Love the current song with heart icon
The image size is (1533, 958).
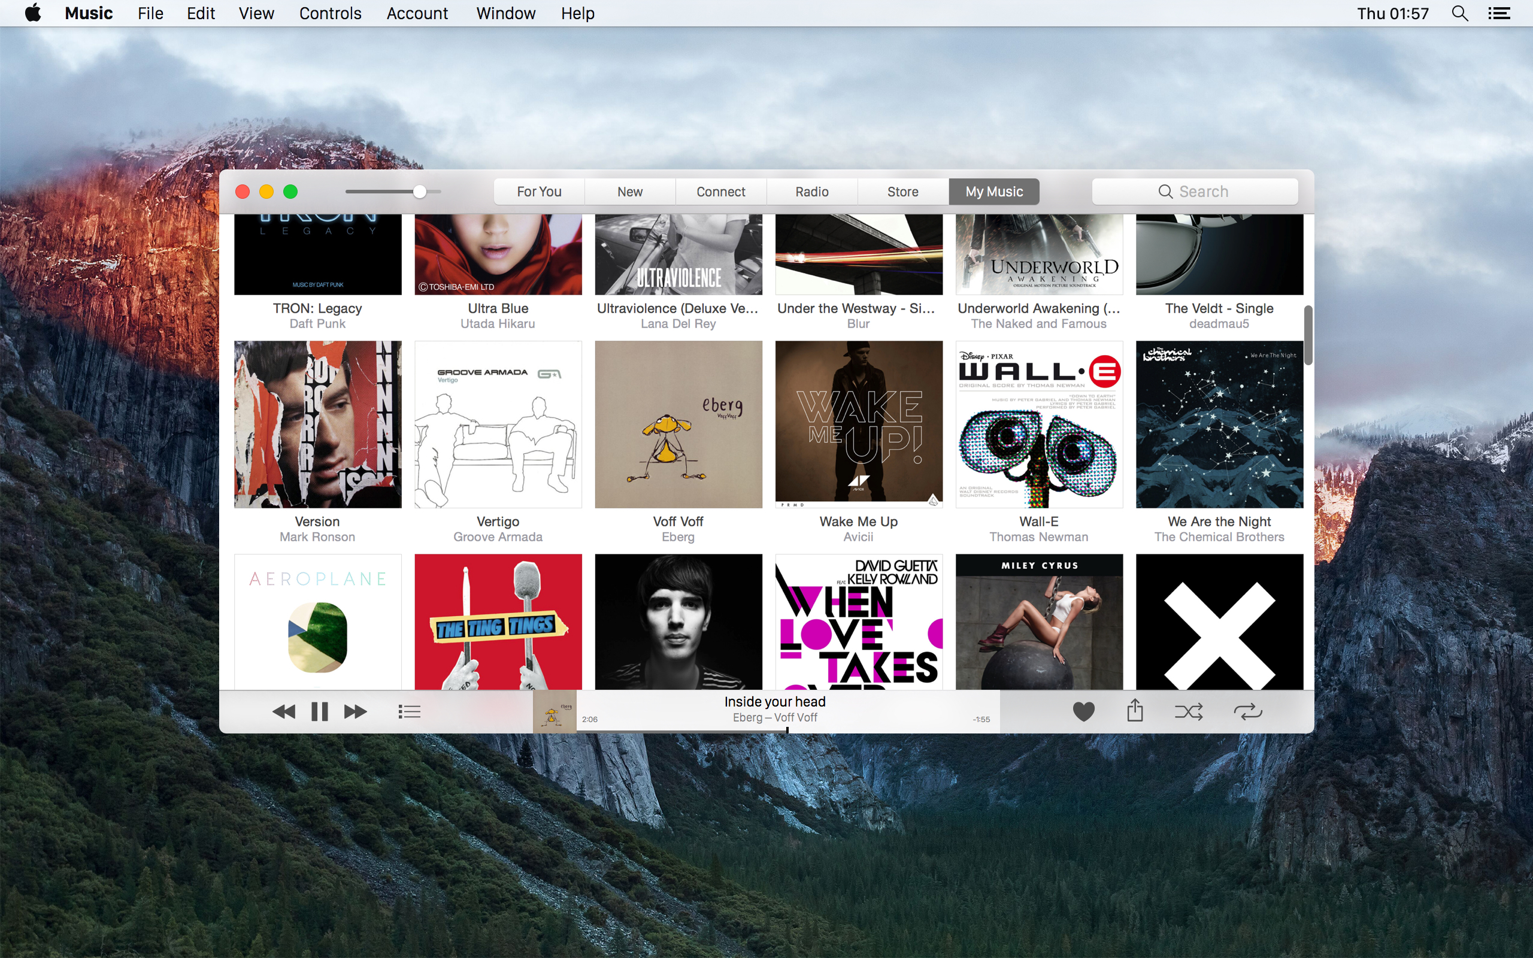pyautogui.click(x=1083, y=711)
